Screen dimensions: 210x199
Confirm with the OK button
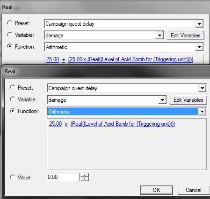coord(157,190)
